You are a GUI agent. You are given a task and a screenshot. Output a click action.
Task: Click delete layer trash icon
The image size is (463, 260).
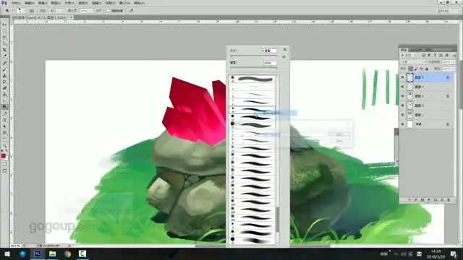[449, 200]
